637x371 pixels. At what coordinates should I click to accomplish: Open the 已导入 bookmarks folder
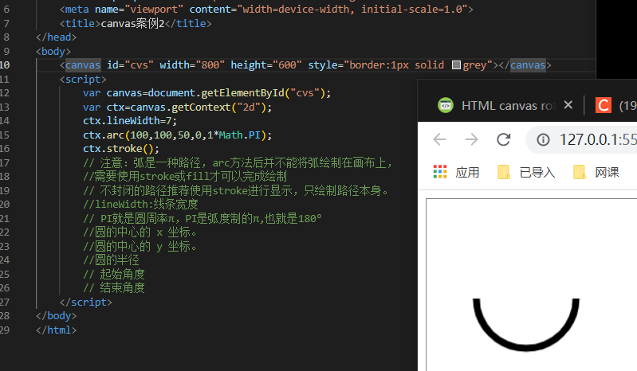pos(526,172)
